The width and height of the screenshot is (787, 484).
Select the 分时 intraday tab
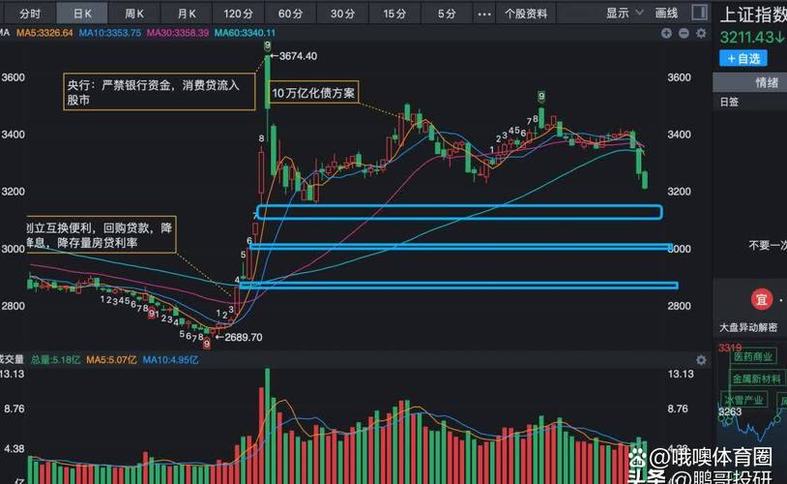tap(31, 13)
